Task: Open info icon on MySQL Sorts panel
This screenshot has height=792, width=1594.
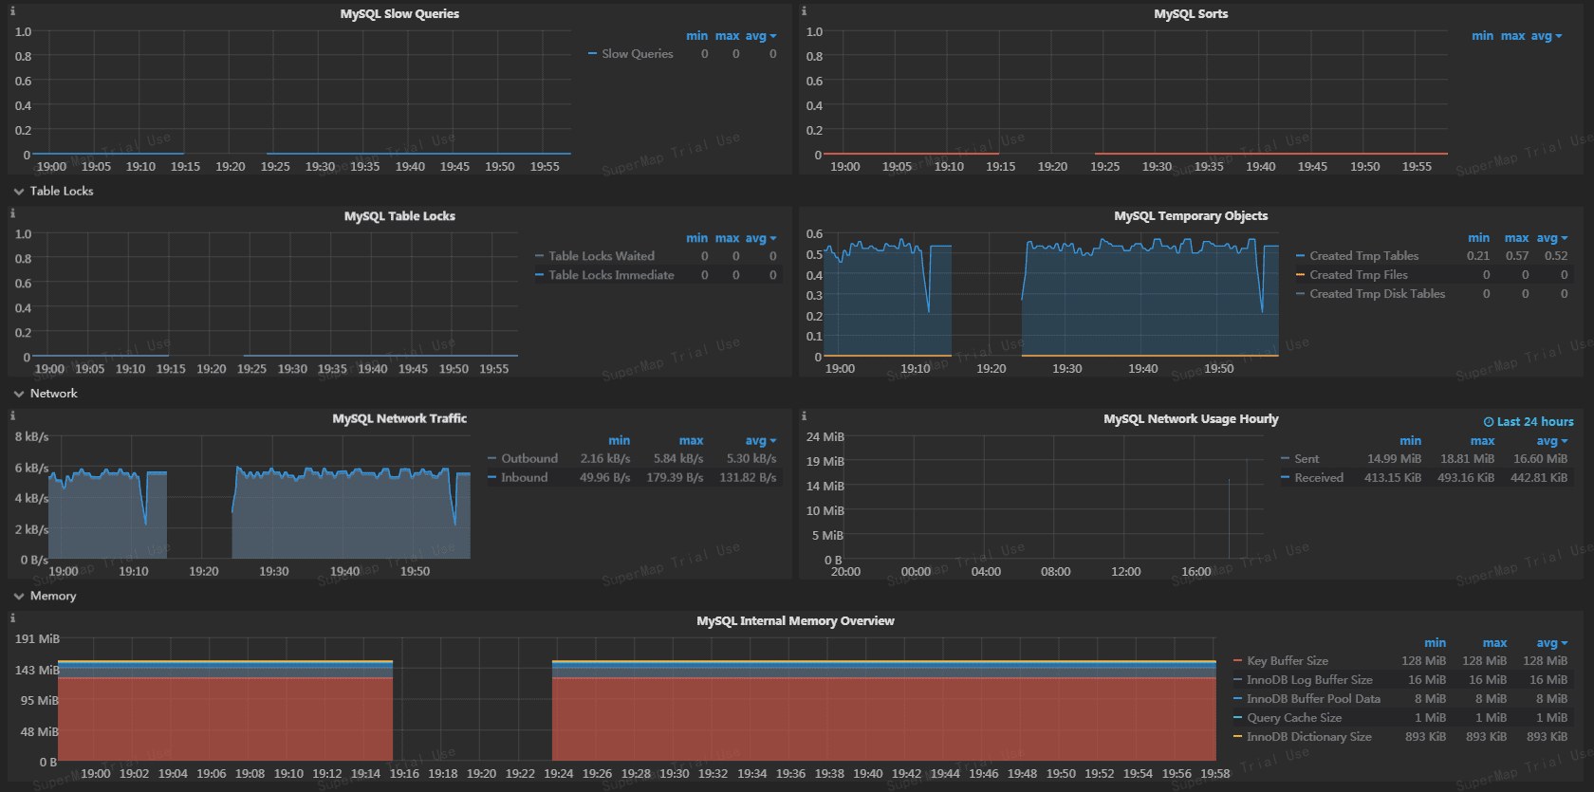Action: [804, 11]
